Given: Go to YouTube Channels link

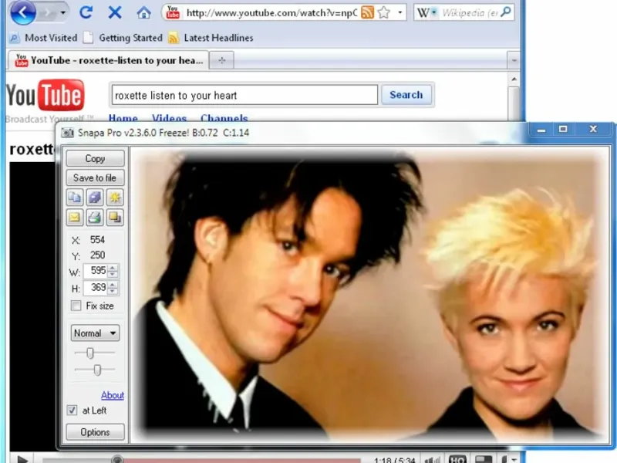Looking at the screenshot, I should point(224,118).
